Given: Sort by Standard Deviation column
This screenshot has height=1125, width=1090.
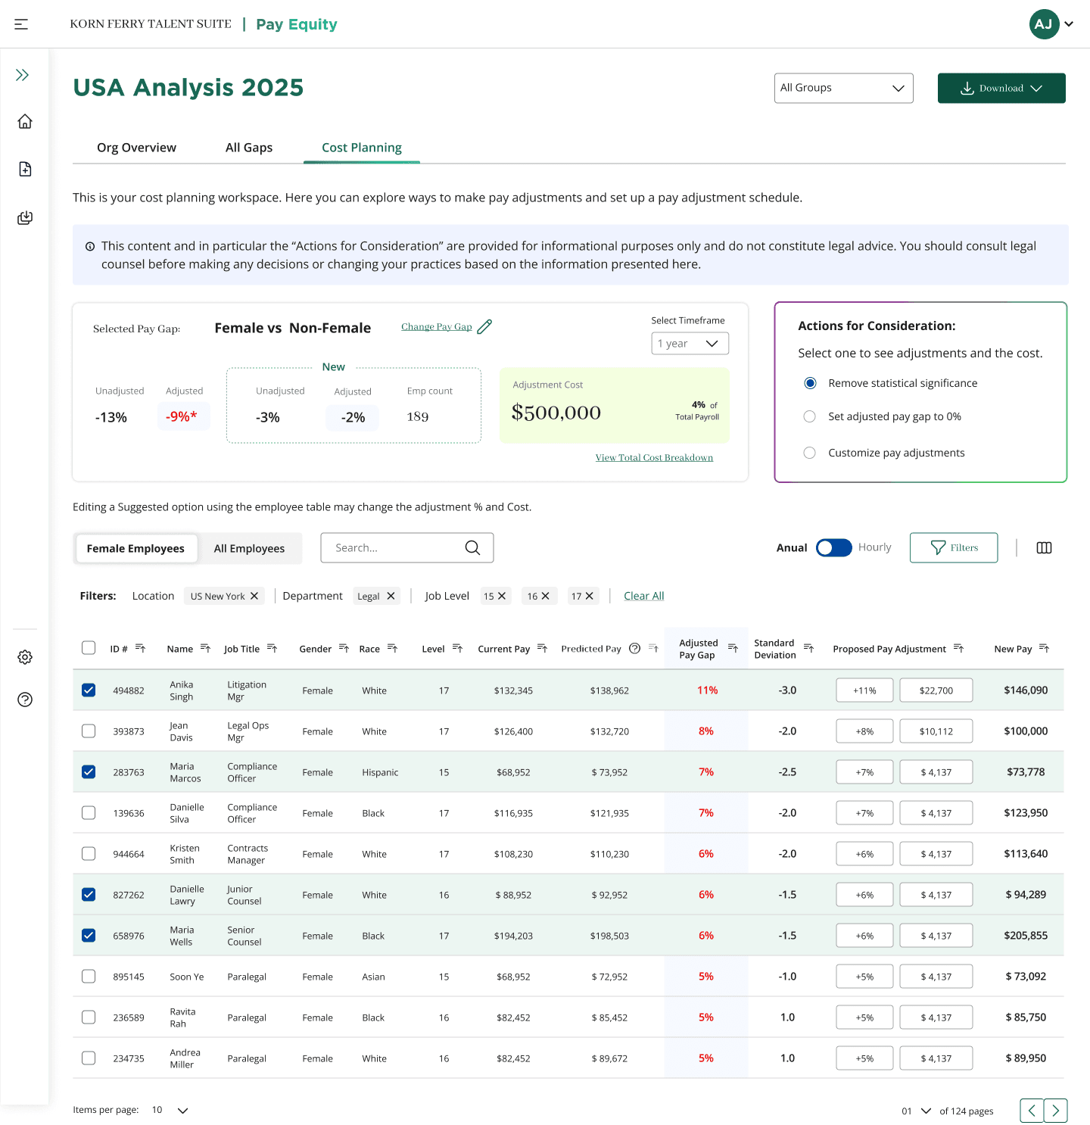Looking at the screenshot, I should 808,648.
